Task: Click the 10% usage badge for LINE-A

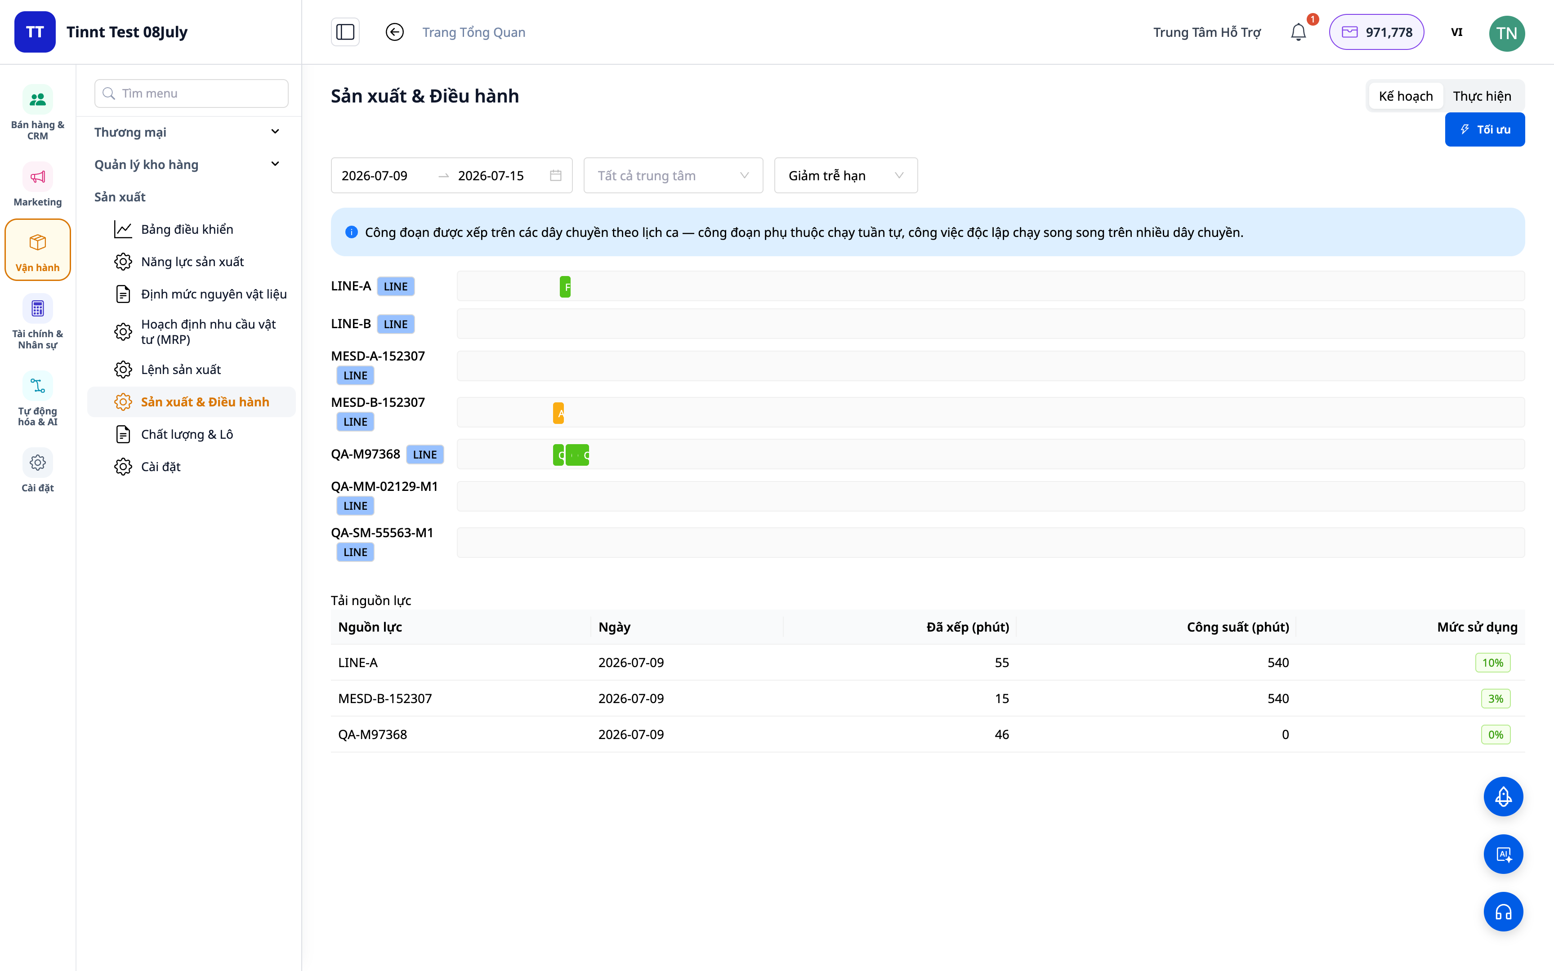Action: [x=1492, y=663]
